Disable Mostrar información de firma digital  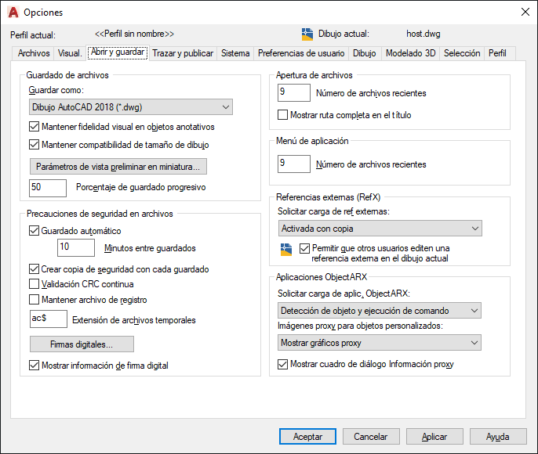pyautogui.click(x=34, y=365)
